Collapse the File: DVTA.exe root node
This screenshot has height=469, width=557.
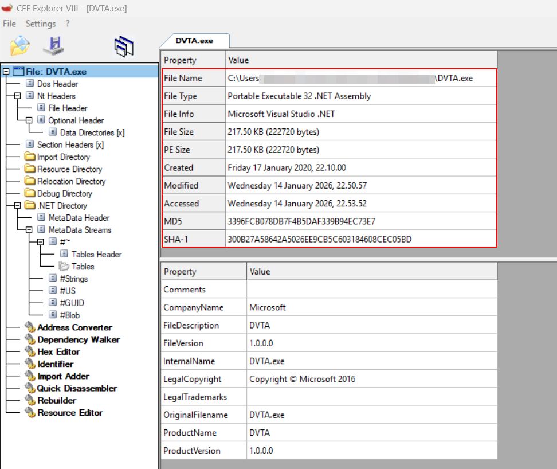6,72
